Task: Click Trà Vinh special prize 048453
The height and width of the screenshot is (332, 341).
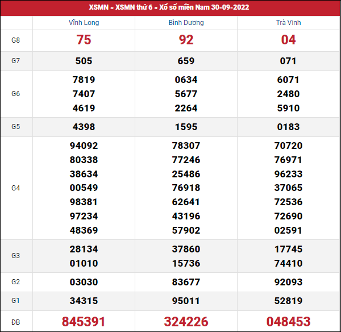Action: point(288,322)
